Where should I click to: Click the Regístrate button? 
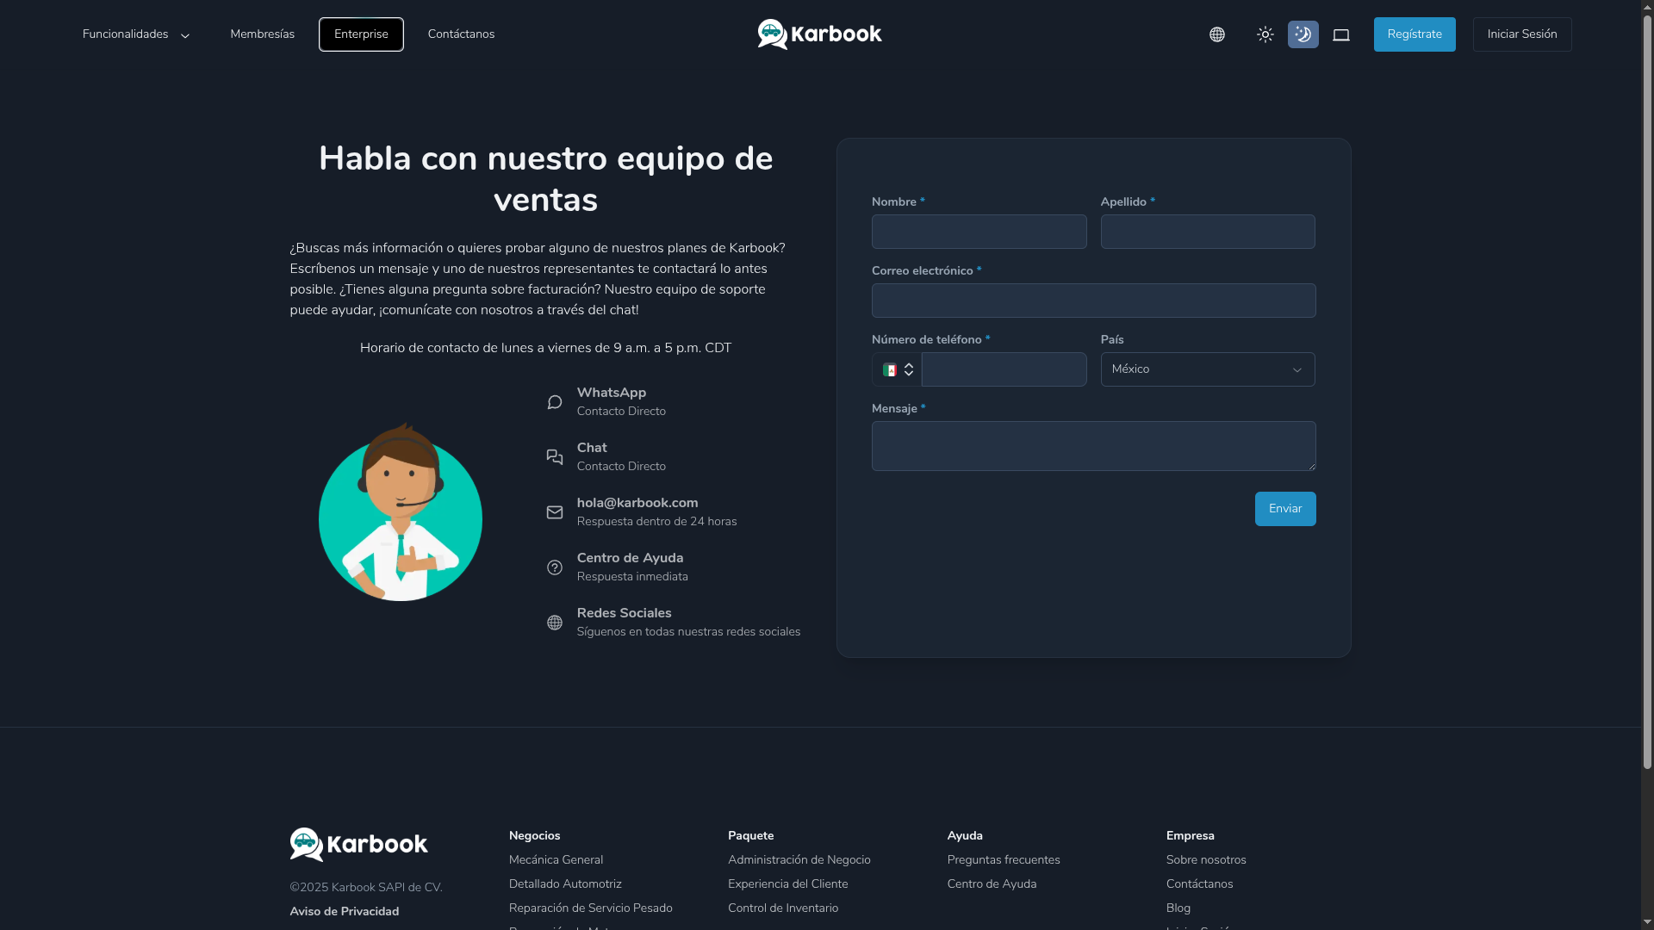coord(1414,34)
